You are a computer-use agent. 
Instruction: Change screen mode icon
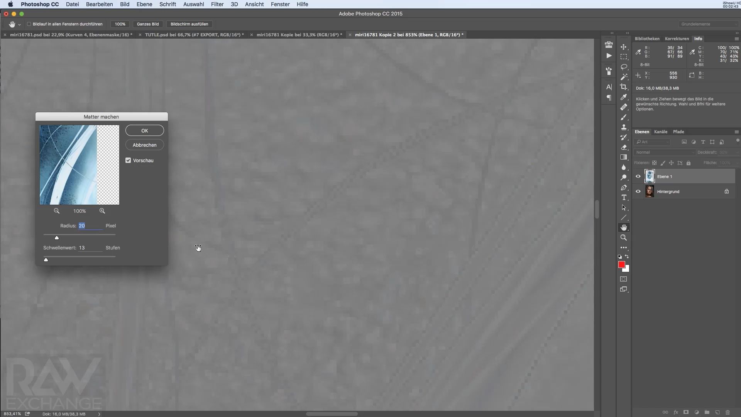(623, 289)
